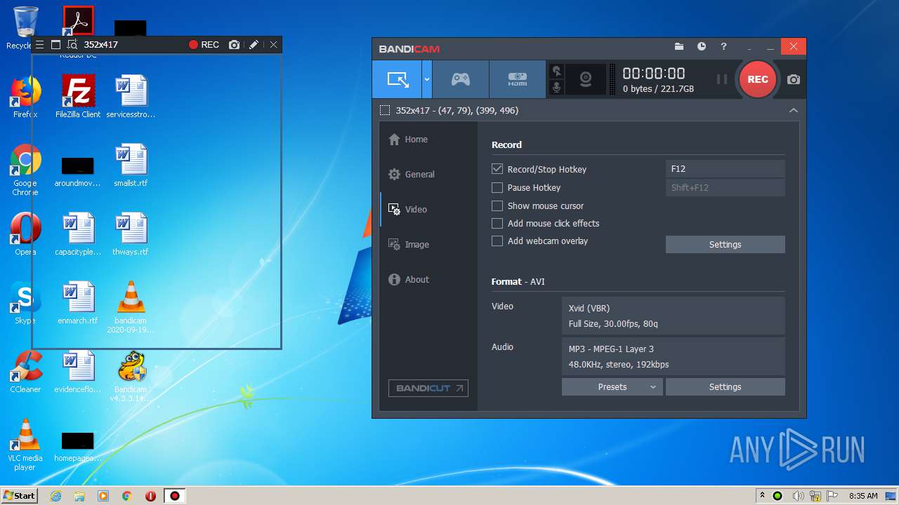Open the scheduled recording clock icon
Viewport: 899px width, 505px height.
pos(702,47)
